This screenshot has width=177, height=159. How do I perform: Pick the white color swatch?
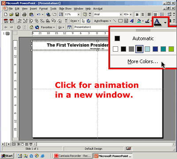coord(115,49)
